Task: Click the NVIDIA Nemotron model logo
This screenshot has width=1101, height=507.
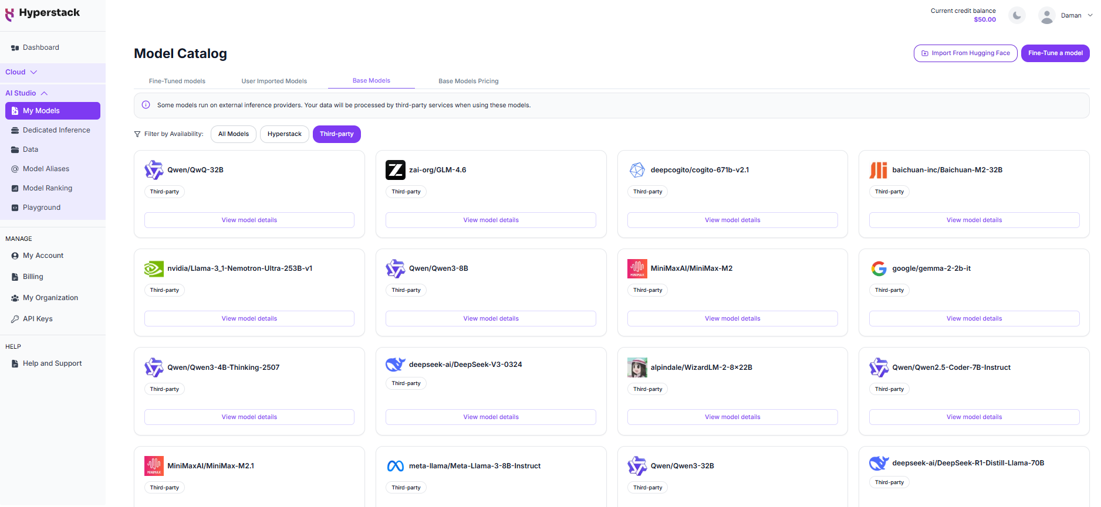Action: [154, 268]
